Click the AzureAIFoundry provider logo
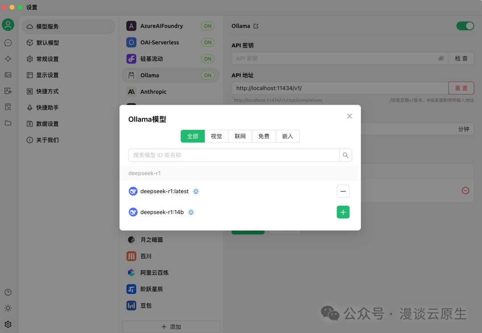482x333 pixels. tap(131, 26)
